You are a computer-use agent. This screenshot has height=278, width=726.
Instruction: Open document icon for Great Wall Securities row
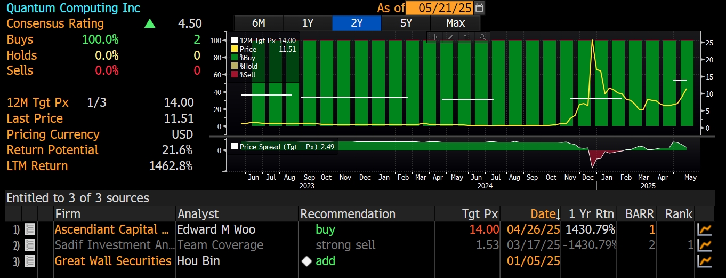(30, 261)
